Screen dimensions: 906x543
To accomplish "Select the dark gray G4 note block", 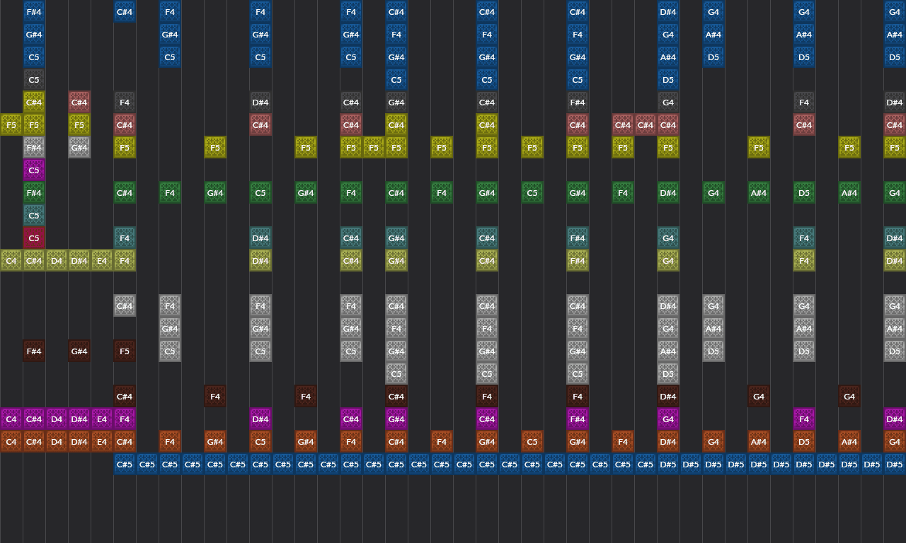I will click(668, 103).
